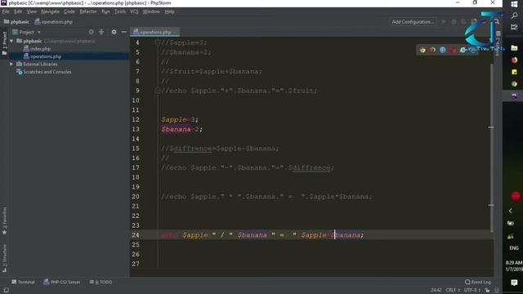This screenshot has height=294, width=523.
Task: Open code in Safari from browser popup
Action: [x=443, y=50]
